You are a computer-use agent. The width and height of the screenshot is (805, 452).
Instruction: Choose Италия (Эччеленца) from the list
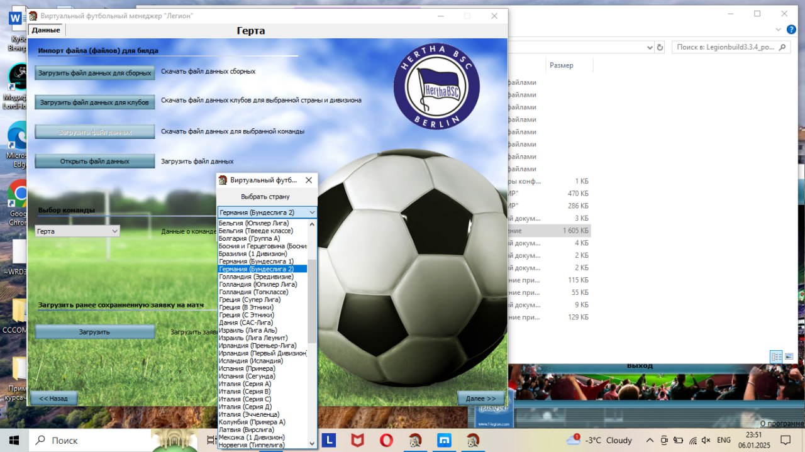[x=262, y=414]
